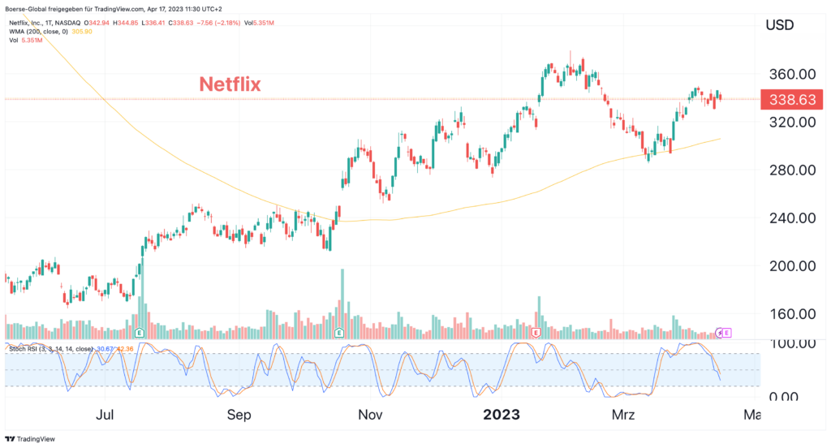
Task: Click the open value O342.94
Action: pos(97,23)
